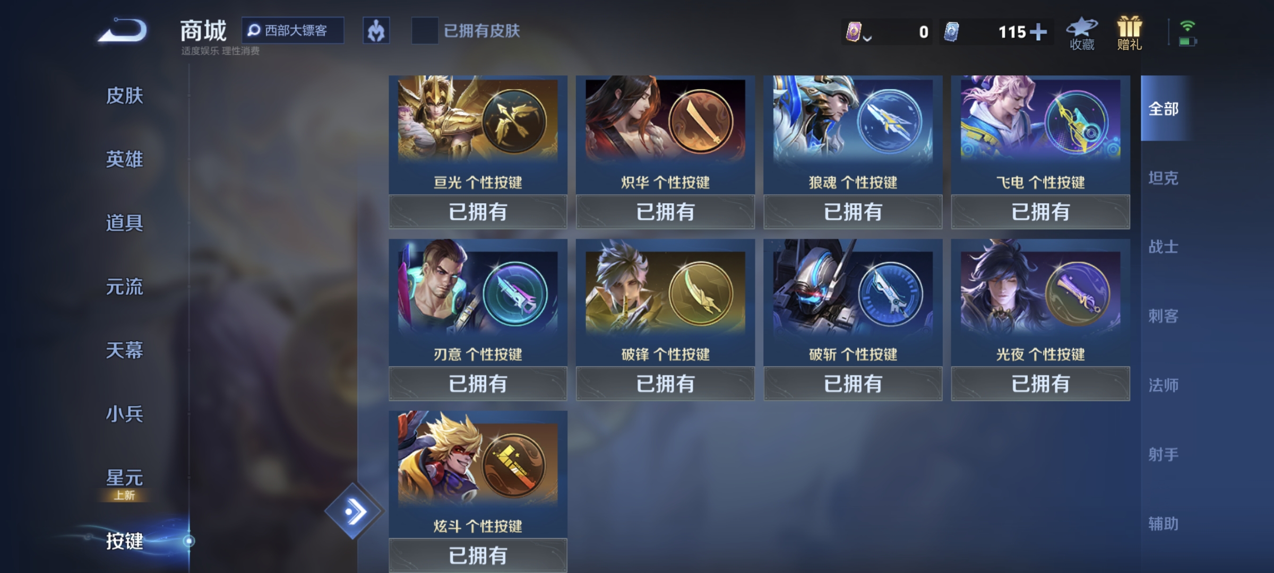
Task: Tap the plus icon beside 115
Action: tap(1038, 32)
